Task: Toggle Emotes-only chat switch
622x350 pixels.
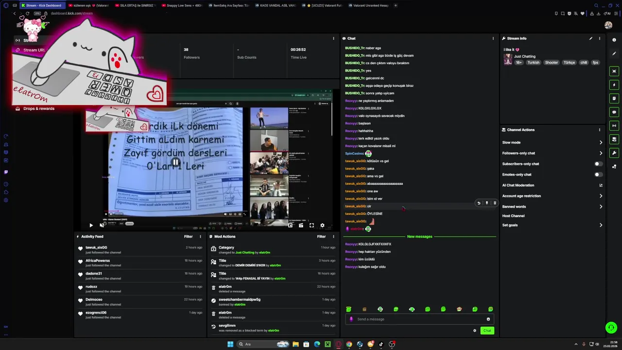Action: pos(599,175)
